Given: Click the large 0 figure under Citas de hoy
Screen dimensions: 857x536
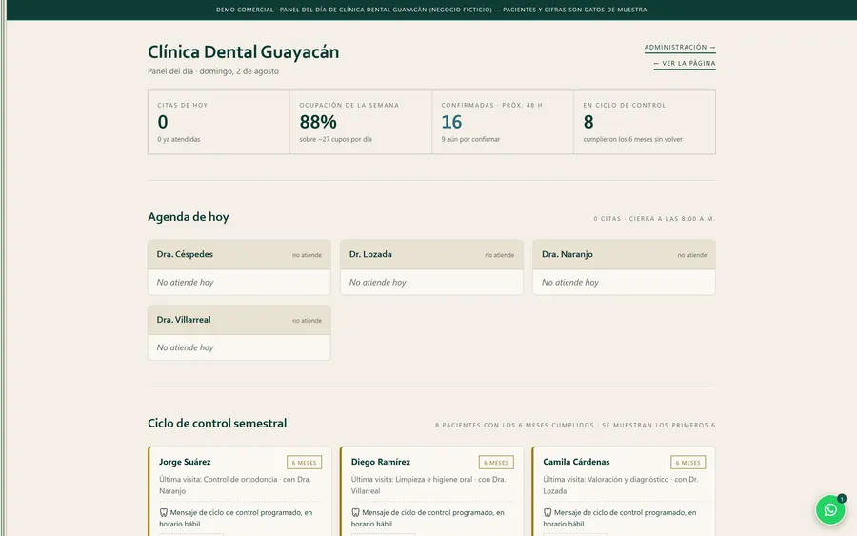Looking at the screenshot, I should pos(163,122).
